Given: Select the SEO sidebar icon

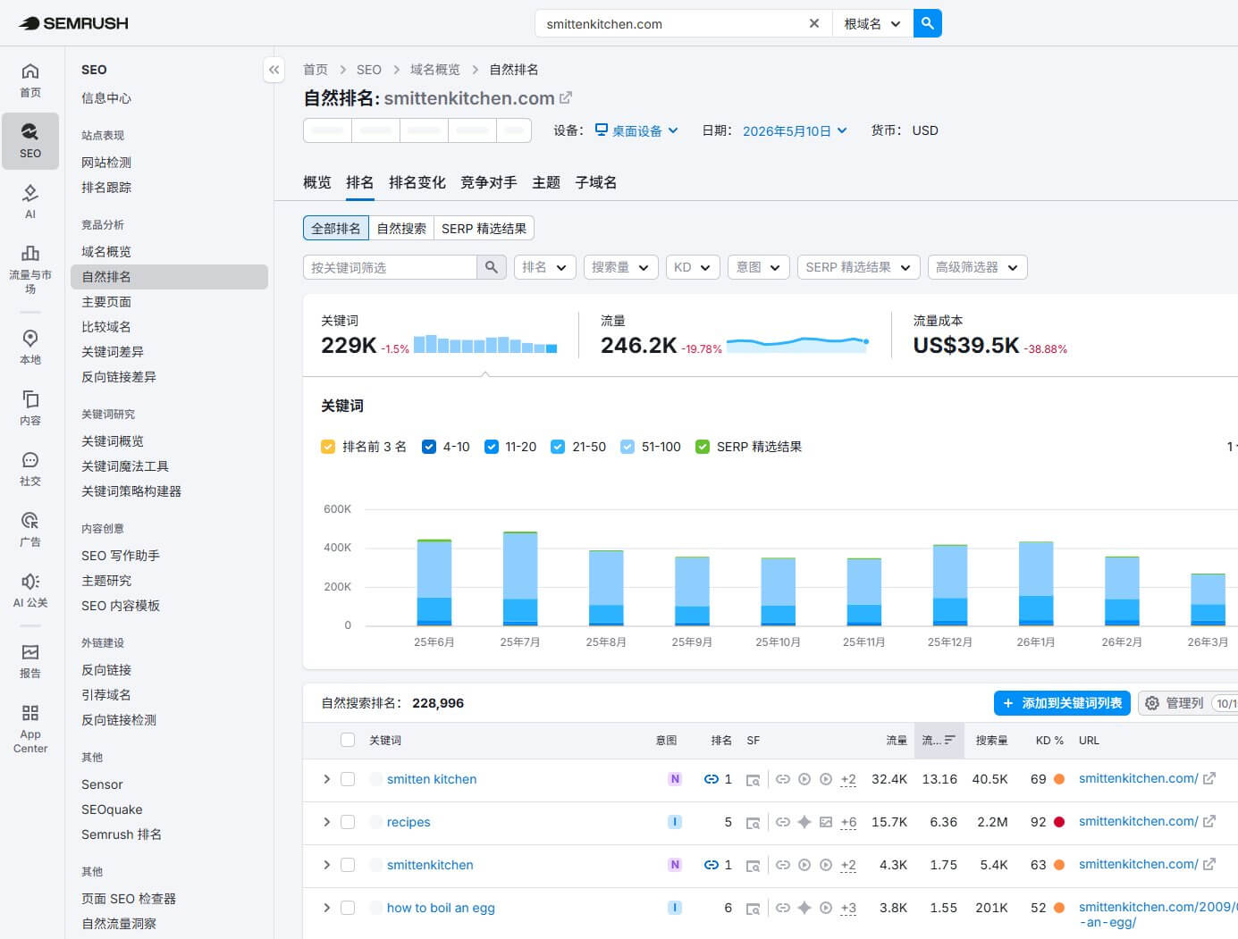Looking at the screenshot, I should pyautogui.click(x=30, y=141).
